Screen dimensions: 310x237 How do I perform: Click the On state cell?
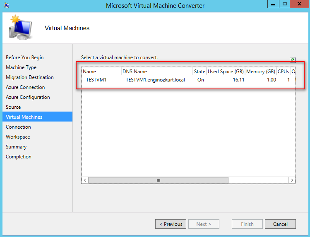coord(201,80)
